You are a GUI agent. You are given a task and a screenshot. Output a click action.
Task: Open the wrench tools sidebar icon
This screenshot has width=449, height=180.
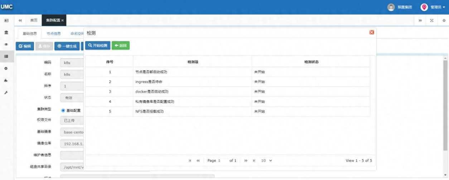click(x=6, y=92)
